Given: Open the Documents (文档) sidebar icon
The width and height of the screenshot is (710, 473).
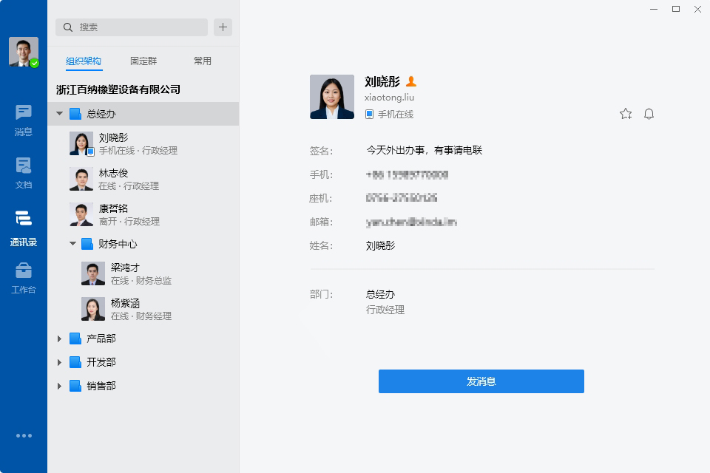Looking at the screenshot, I should click(x=24, y=173).
